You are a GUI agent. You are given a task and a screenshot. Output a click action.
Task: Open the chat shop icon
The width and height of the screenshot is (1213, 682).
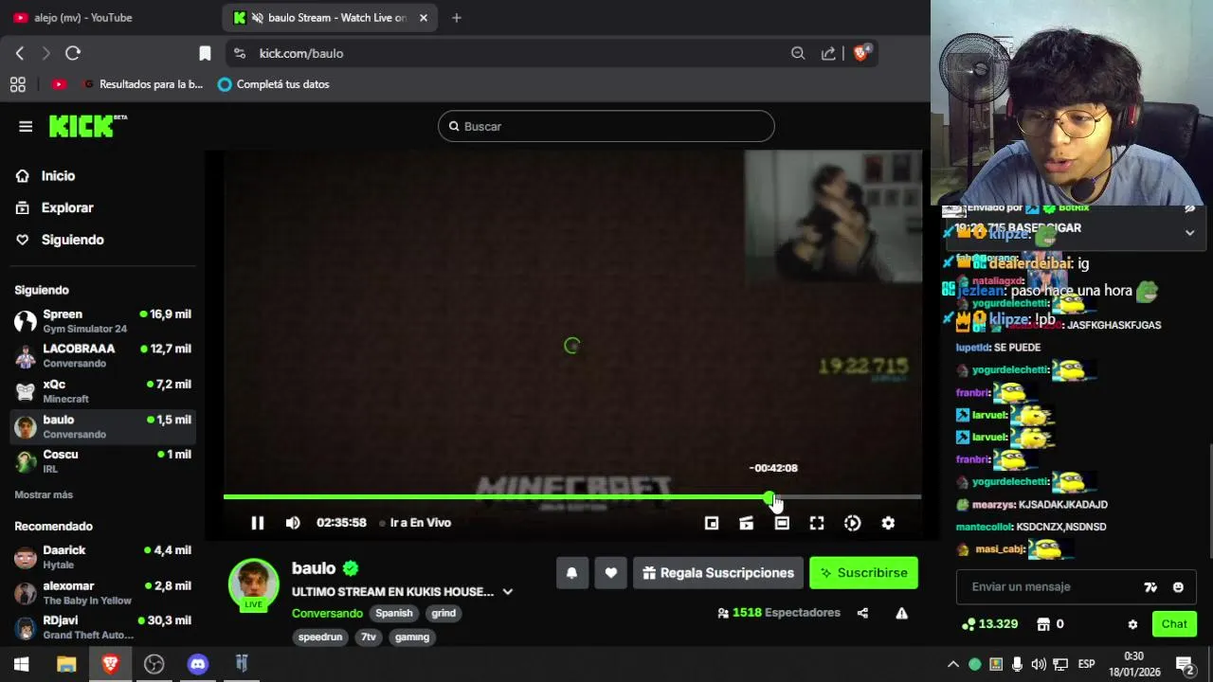[x=1043, y=624]
